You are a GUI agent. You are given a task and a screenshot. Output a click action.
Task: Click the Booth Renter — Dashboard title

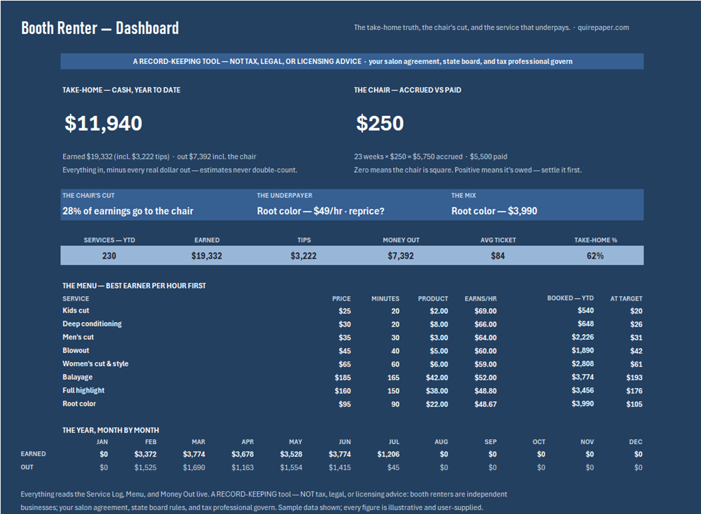pyautogui.click(x=100, y=28)
